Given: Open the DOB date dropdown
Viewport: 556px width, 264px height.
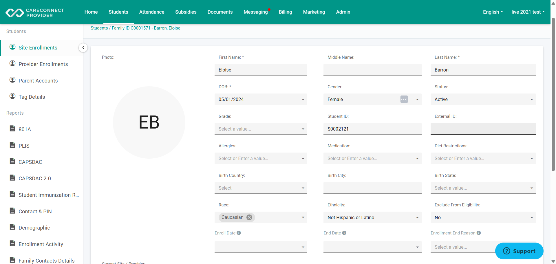Looking at the screenshot, I should point(303,100).
